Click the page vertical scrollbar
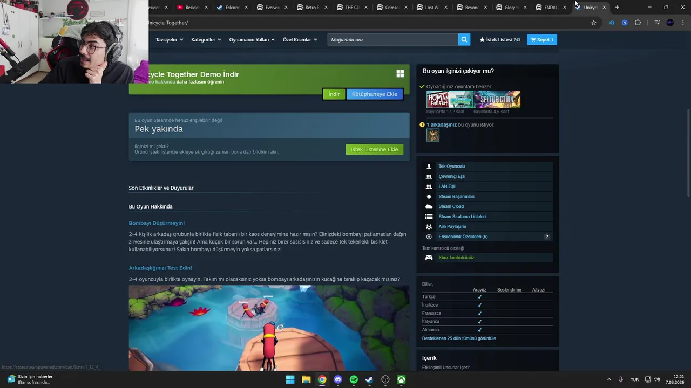This screenshot has height=388, width=691. click(688, 154)
